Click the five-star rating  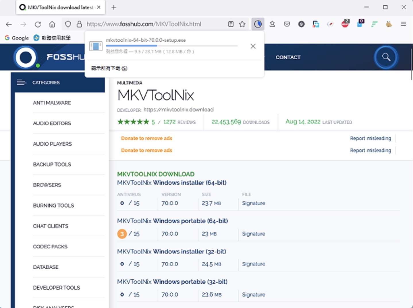[x=133, y=122]
